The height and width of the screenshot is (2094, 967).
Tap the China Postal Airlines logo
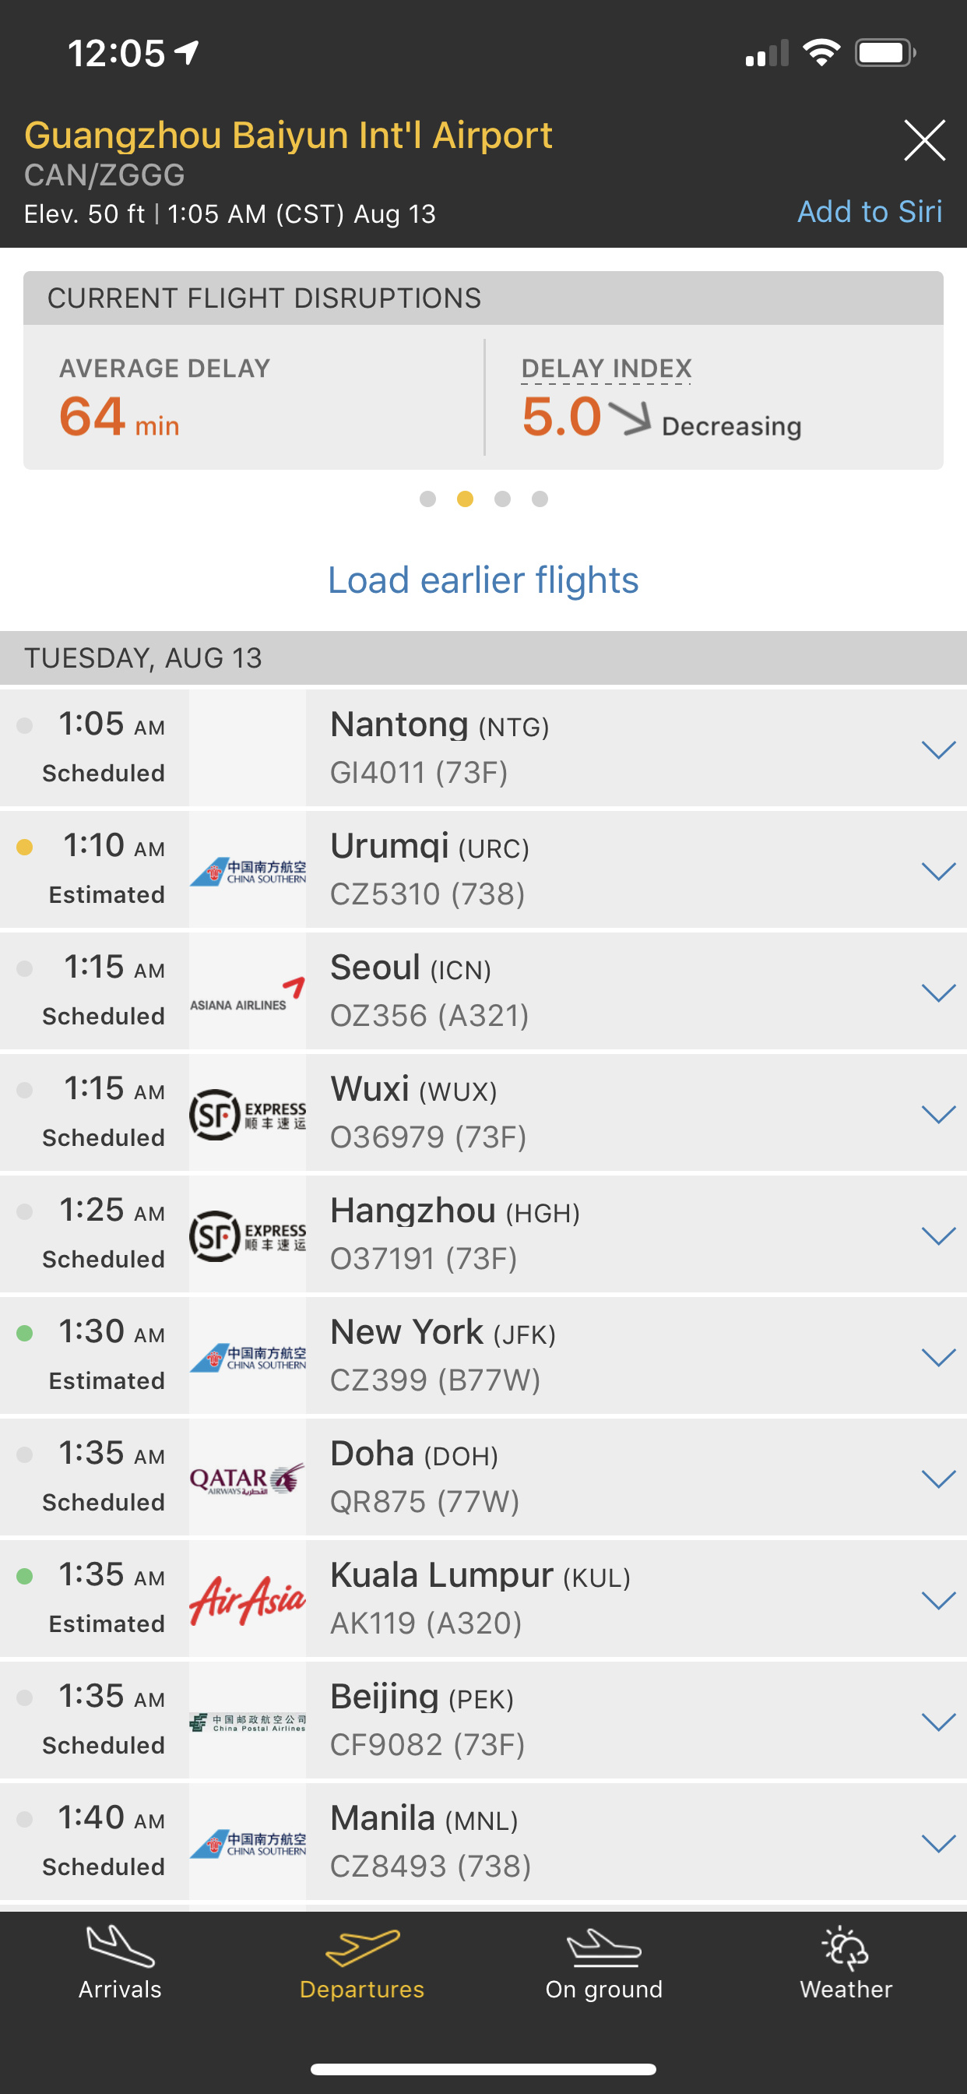click(x=247, y=1722)
